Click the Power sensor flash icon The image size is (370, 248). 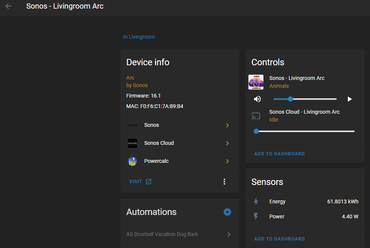coord(256,216)
